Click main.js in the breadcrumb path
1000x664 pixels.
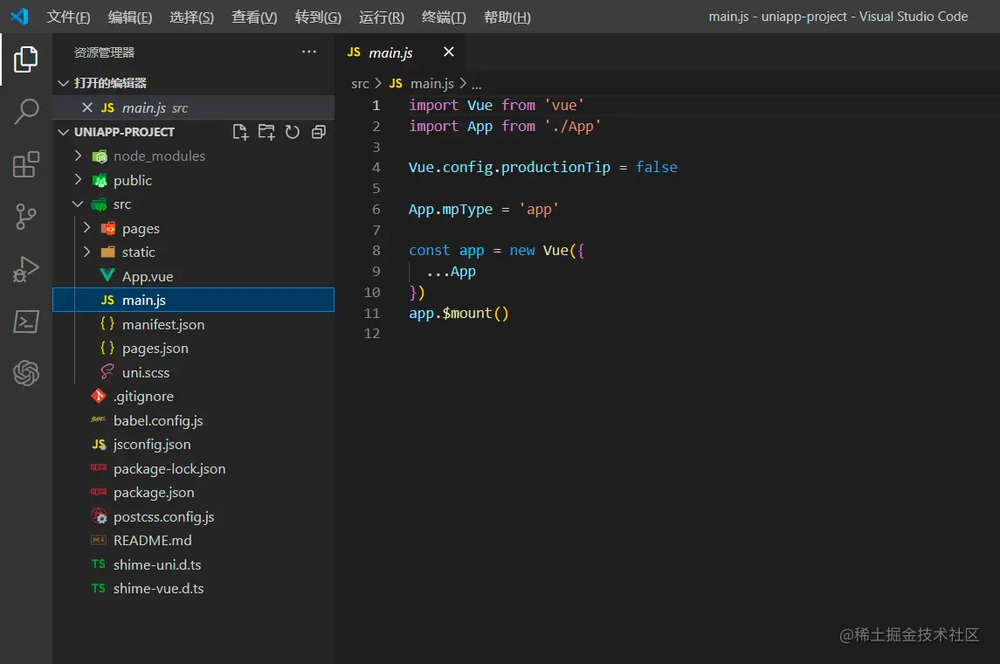coord(431,84)
